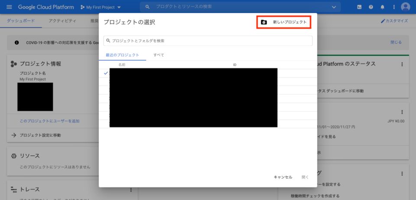Click the カスタマイズ pencil button
Viewport: 416px width, 200px height.
(x=394, y=21)
